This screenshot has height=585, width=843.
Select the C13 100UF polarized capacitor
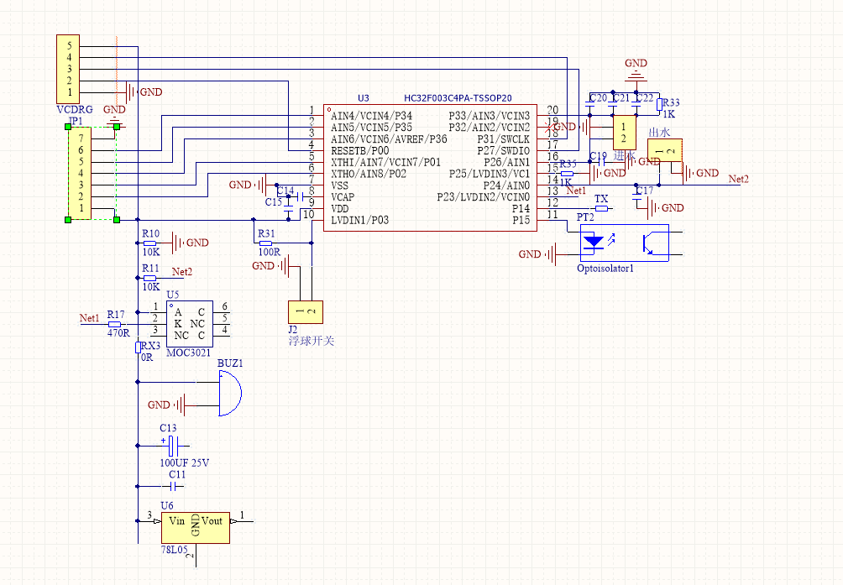(172, 446)
